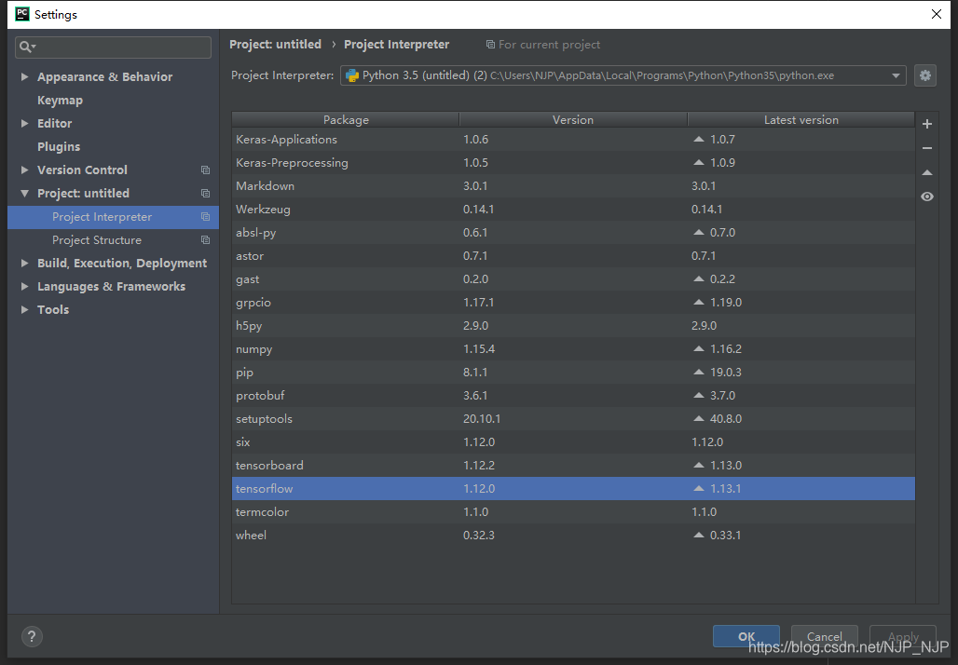Click Project: untitled breadcrumb
Image resolution: width=958 pixels, height=665 pixels.
[x=276, y=45]
